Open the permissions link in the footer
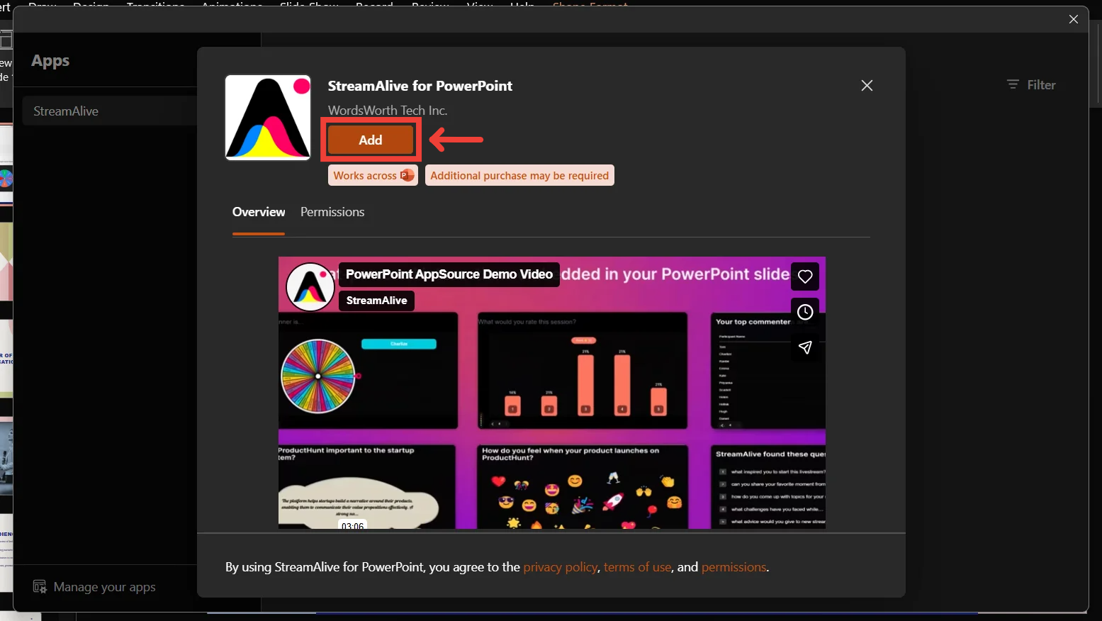The width and height of the screenshot is (1102, 621). 734,567
